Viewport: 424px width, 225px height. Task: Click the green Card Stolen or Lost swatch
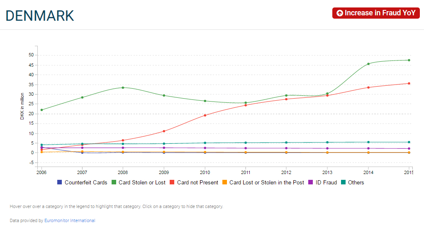114,182
